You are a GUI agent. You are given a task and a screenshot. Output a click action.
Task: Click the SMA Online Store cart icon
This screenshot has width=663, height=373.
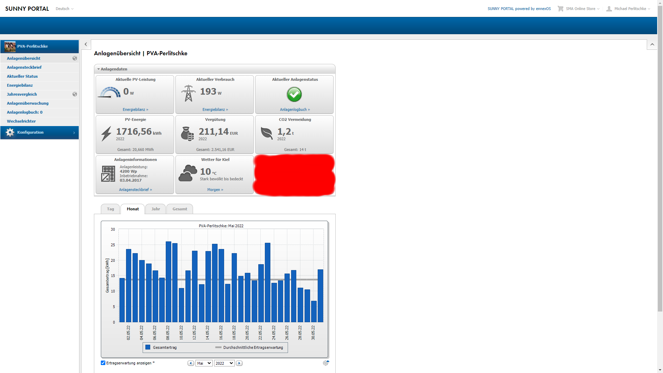tap(560, 9)
